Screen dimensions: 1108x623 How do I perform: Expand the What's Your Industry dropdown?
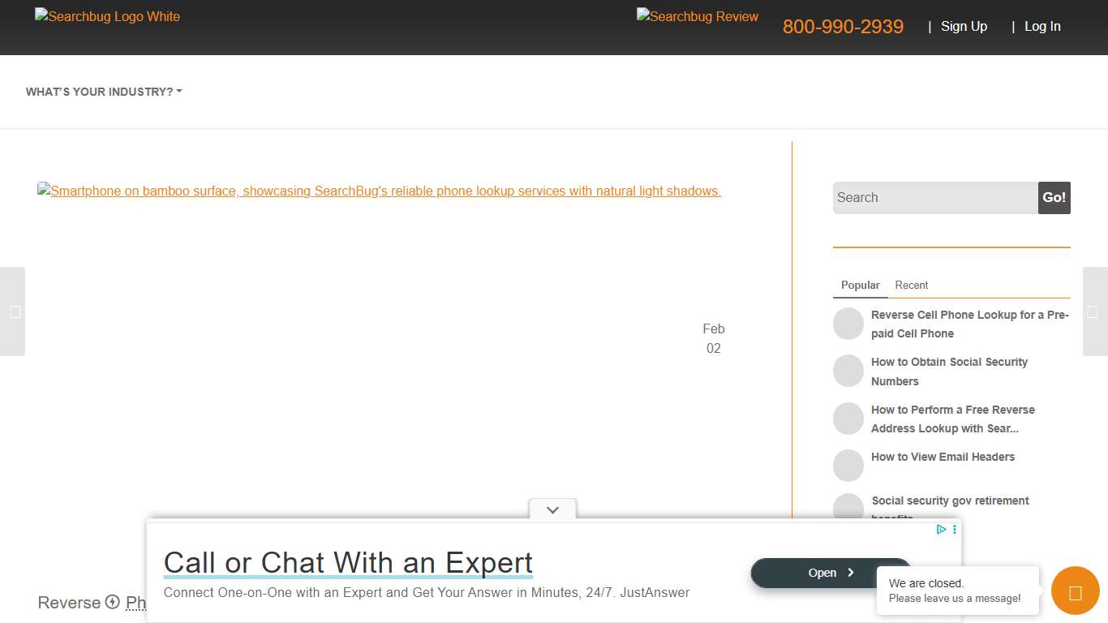tap(104, 92)
